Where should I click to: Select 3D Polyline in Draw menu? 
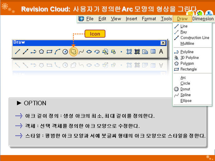(x=189, y=58)
